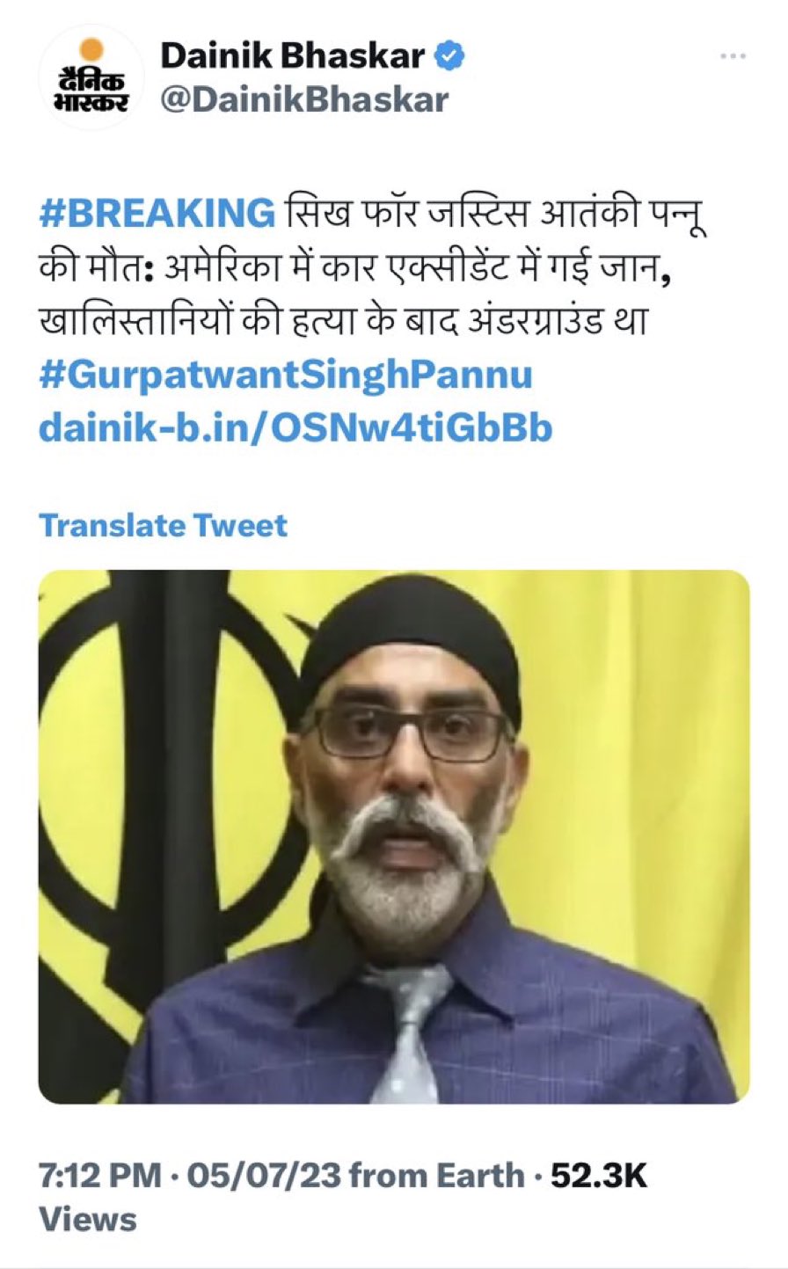Visit the @DainikBhaskar handle
This screenshot has width=788, height=1269.
pyautogui.click(x=304, y=100)
